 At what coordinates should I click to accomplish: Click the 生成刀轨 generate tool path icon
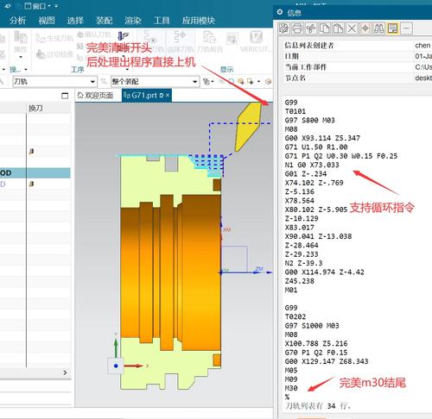41,38
